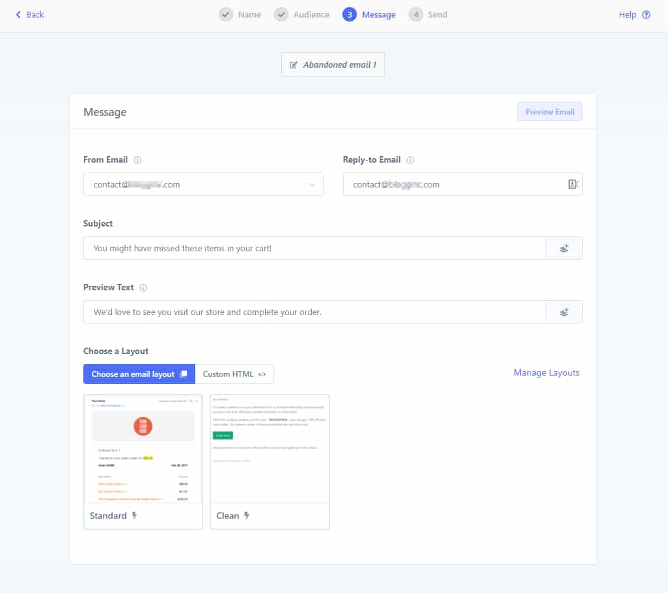Click the Name step checkmark circle
Viewport: 668px width, 593px height.
coord(226,14)
